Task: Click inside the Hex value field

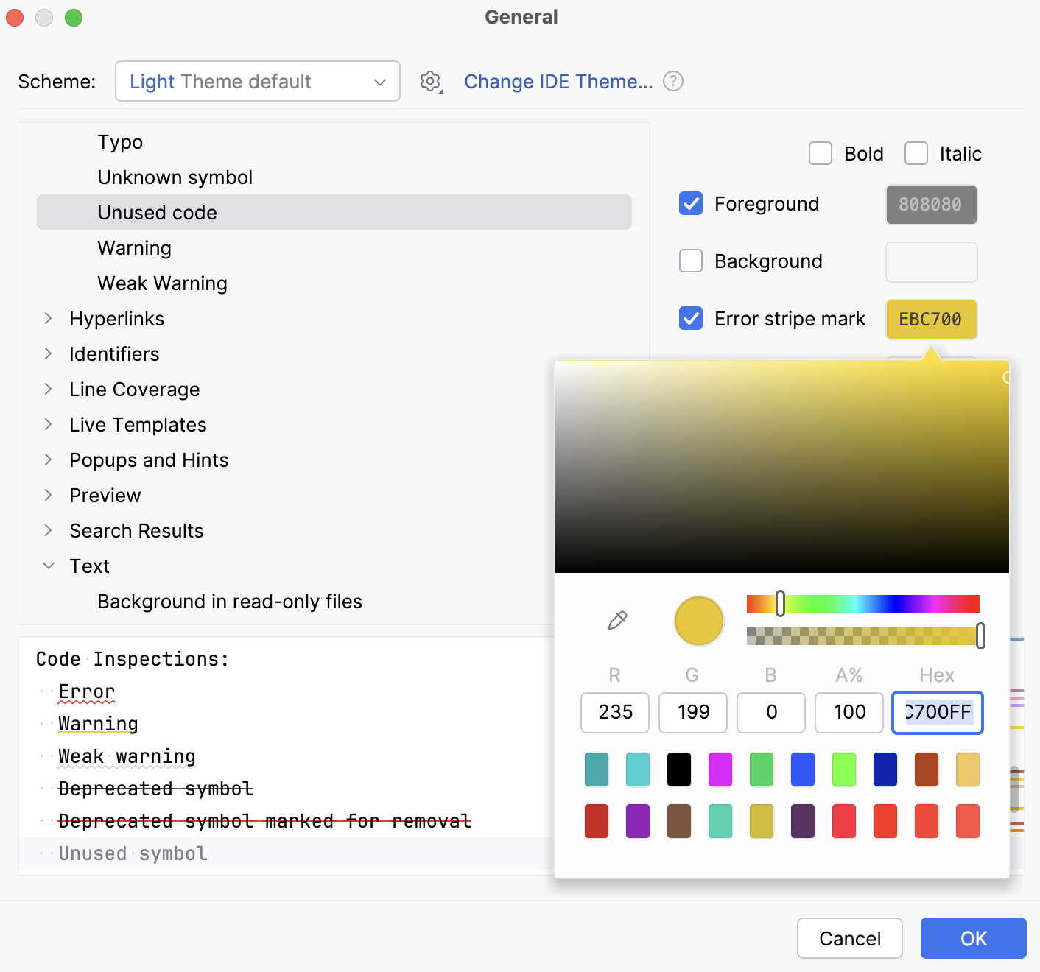Action: pos(937,712)
